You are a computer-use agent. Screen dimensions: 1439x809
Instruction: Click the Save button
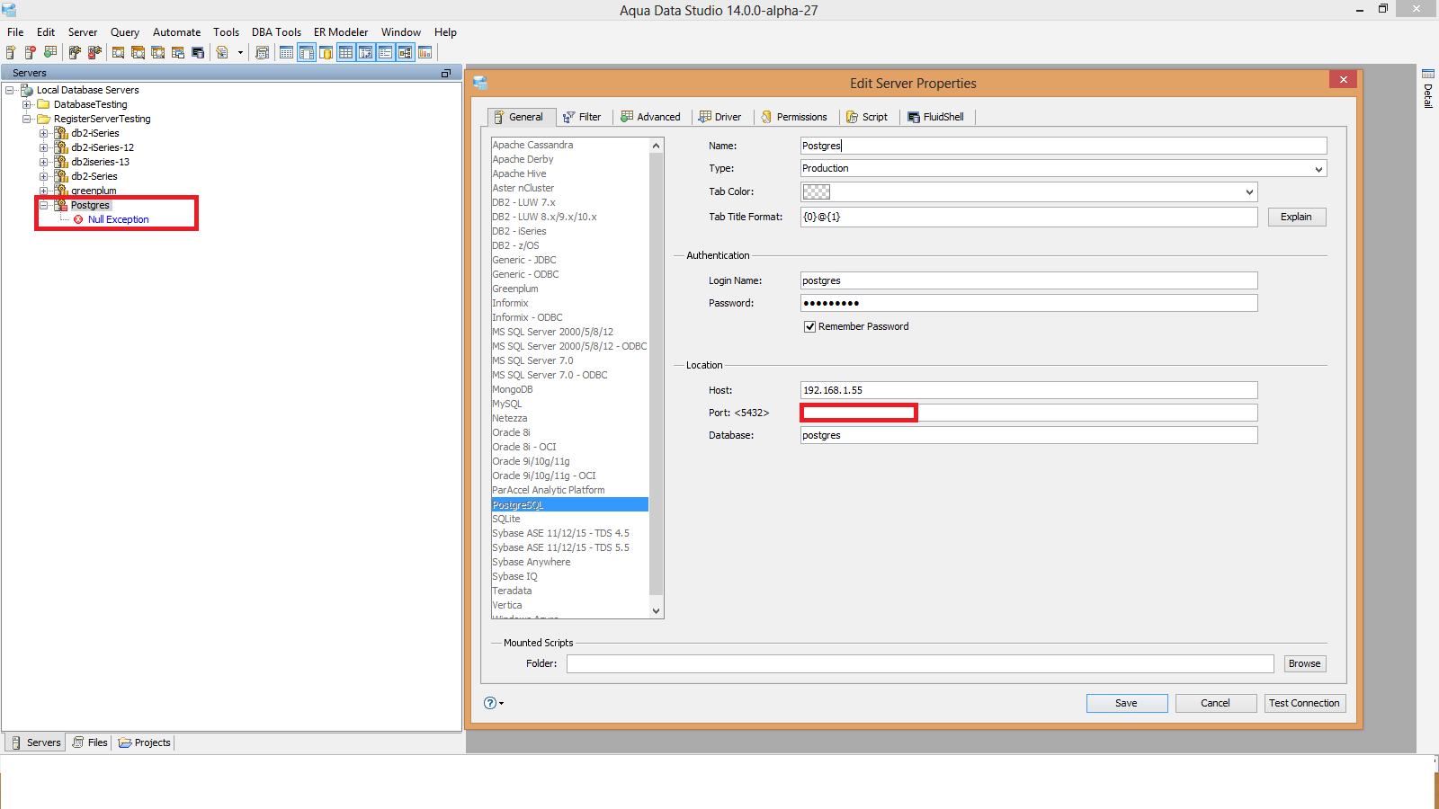1127,703
